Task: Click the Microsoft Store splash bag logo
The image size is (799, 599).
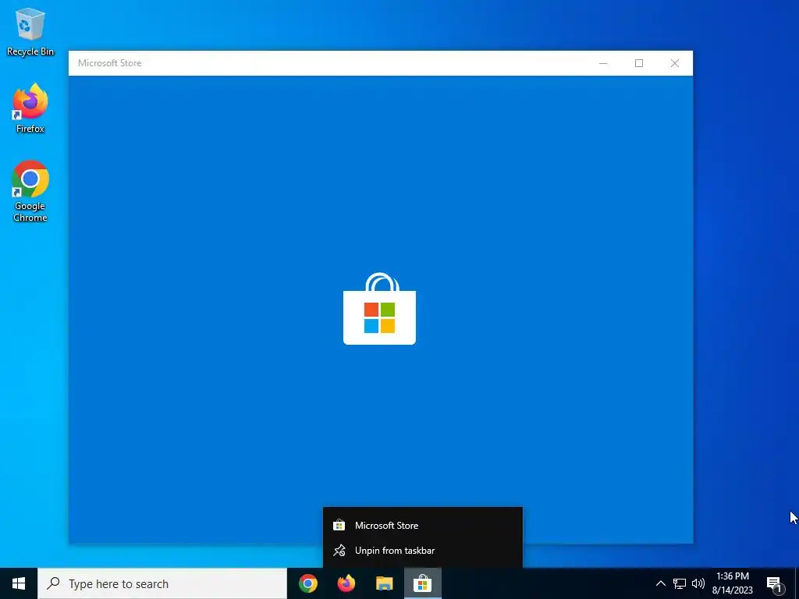Action: [x=380, y=309]
